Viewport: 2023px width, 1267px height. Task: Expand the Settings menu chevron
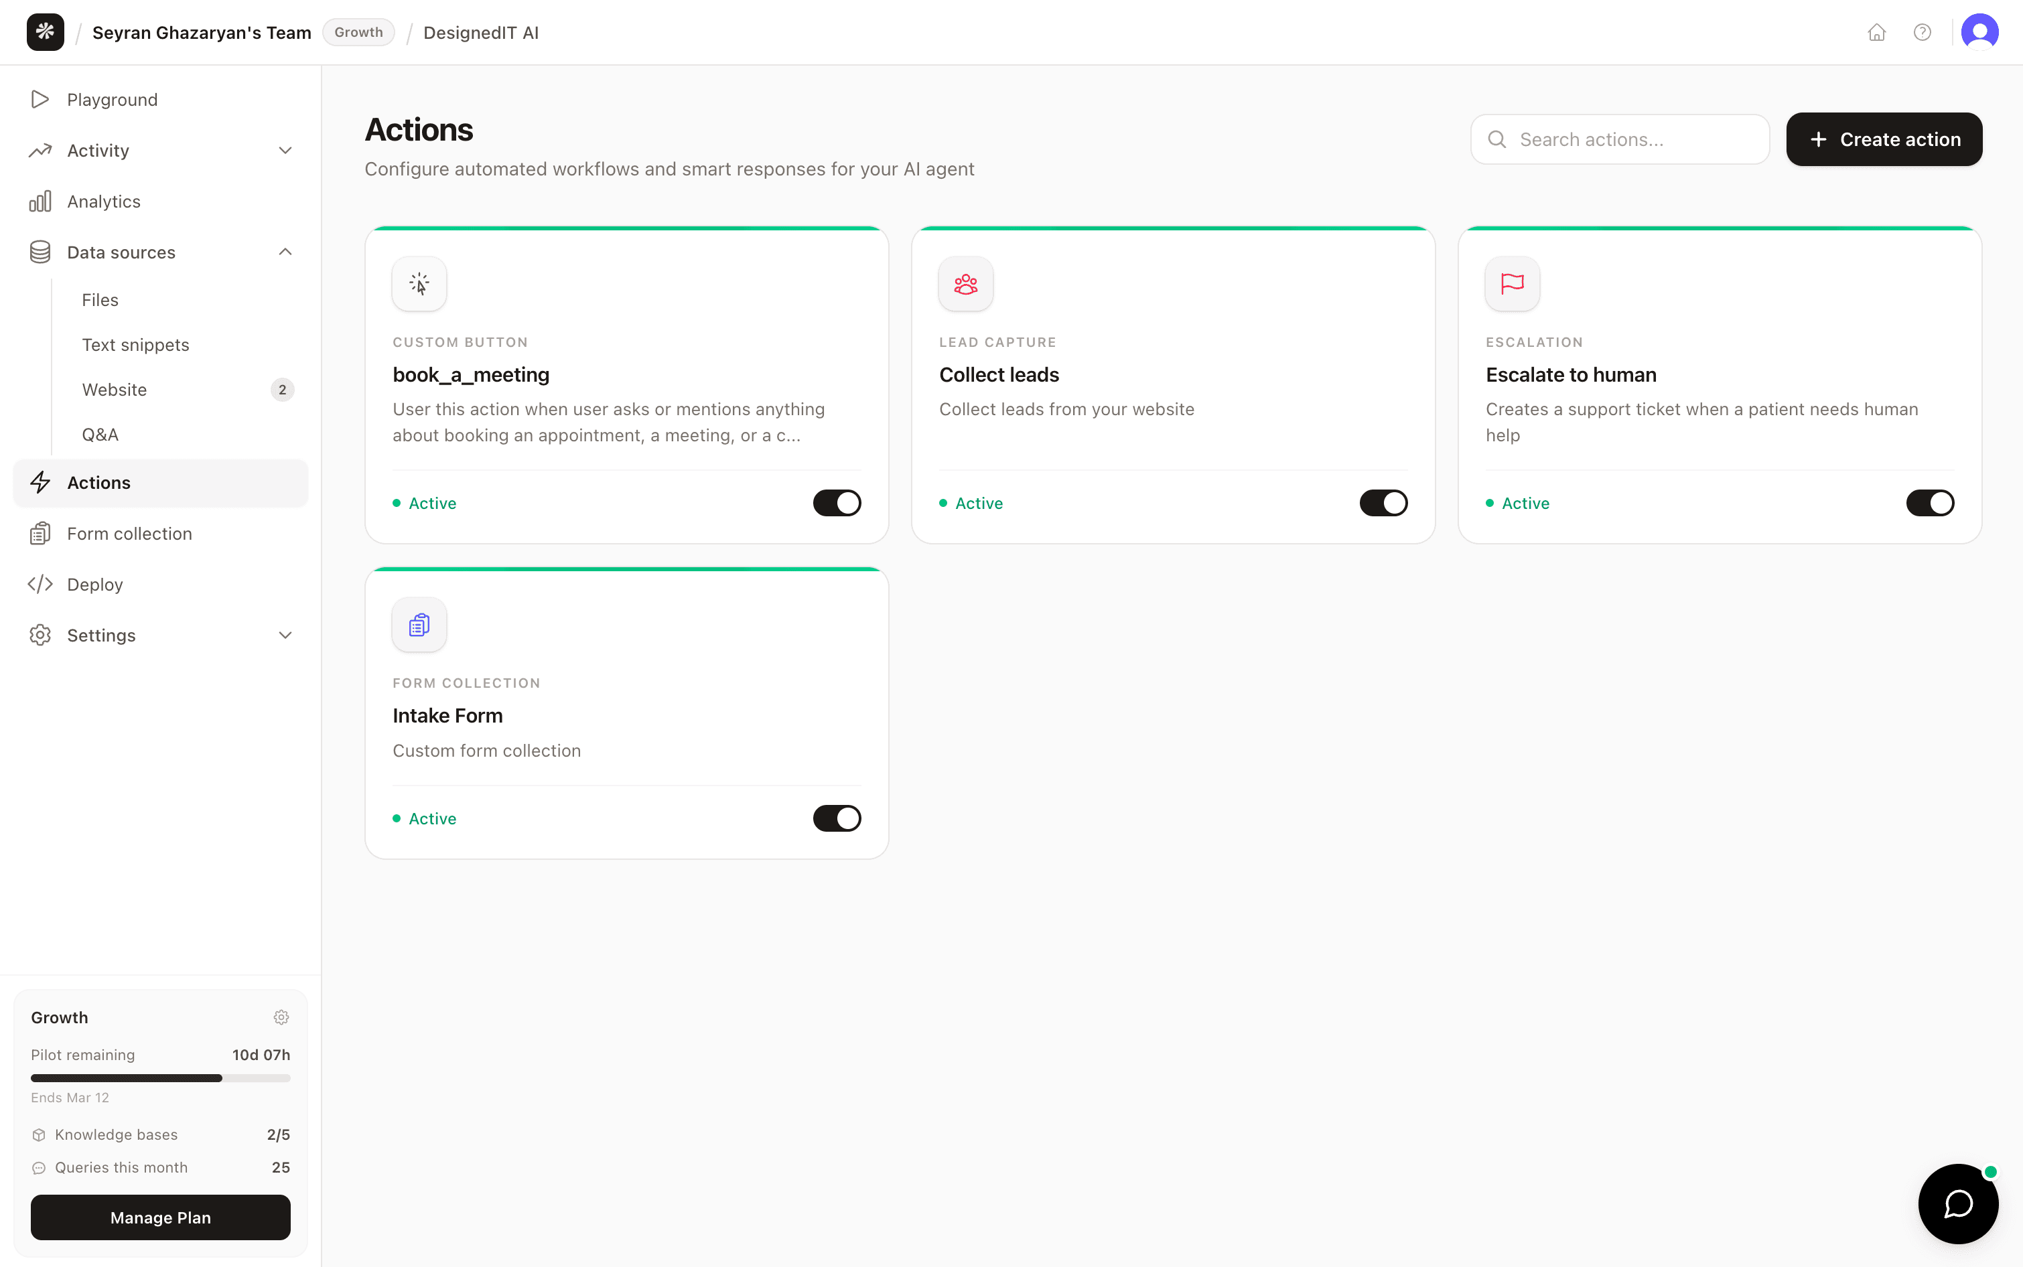285,636
